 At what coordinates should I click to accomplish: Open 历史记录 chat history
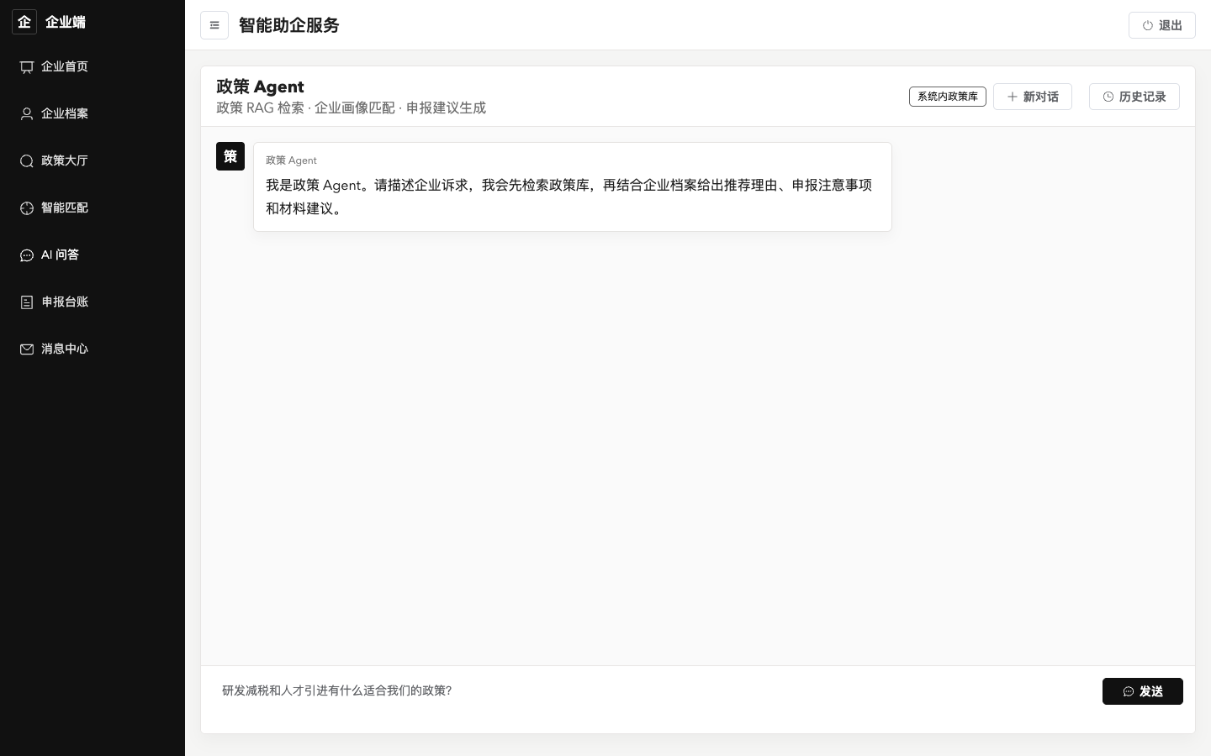[x=1134, y=97]
